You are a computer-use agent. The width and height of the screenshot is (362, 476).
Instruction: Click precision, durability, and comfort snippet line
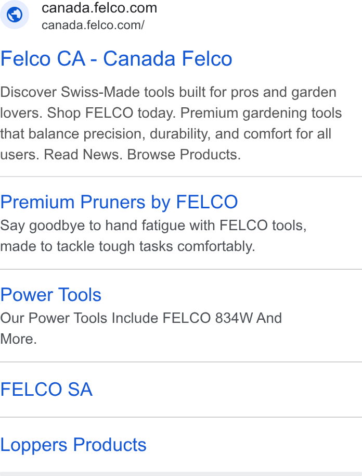(165, 134)
